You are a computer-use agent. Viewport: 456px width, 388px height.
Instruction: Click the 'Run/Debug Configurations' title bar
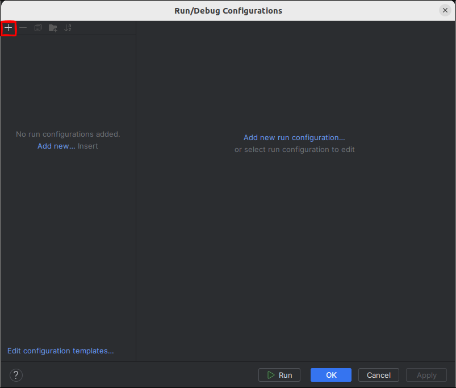point(228,10)
